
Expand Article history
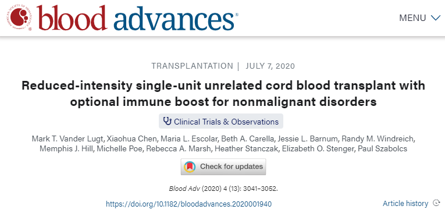pyautogui.click(x=405, y=203)
